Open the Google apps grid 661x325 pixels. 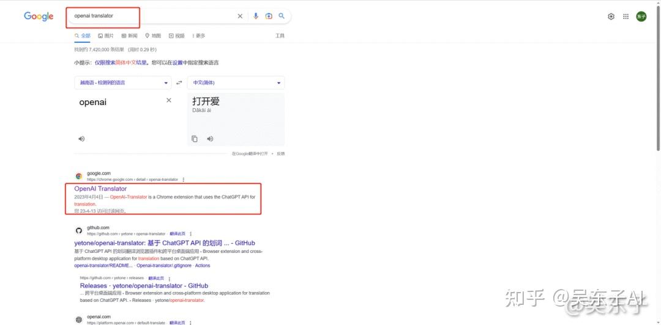coord(626,16)
